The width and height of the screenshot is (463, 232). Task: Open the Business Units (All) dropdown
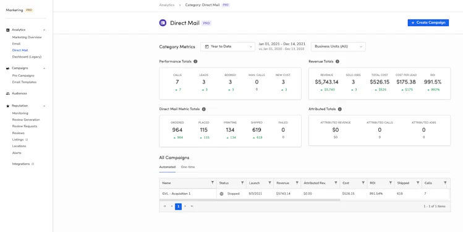(338, 46)
